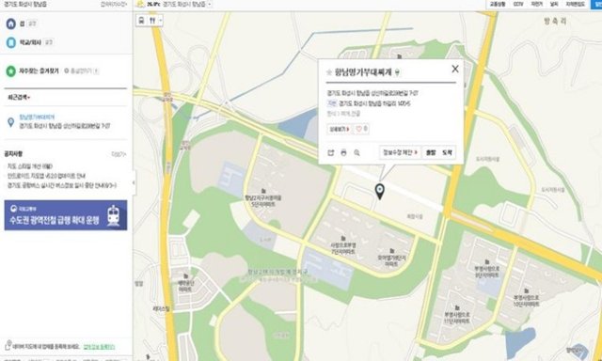Viewport: 602px width, 361px height.
Task: Expand the map category options arrow
Action: click(161, 21)
